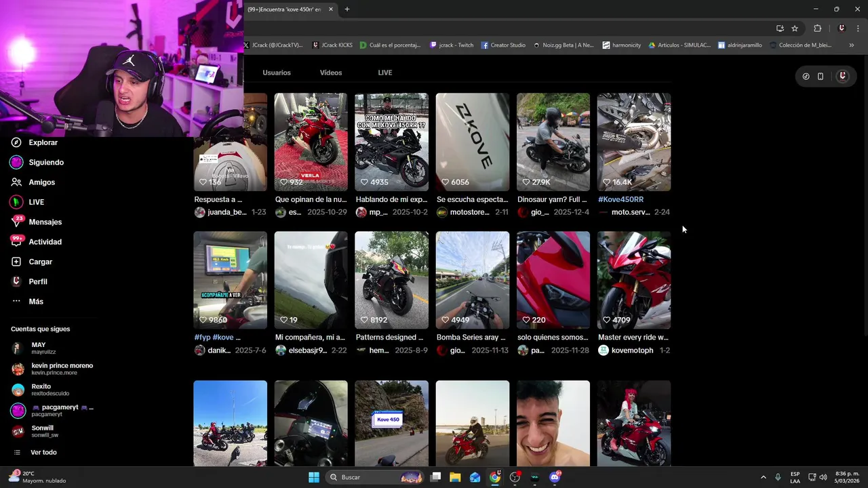868x488 pixels.
Task: Switch to the Vídeos search tab
Action: click(331, 73)
